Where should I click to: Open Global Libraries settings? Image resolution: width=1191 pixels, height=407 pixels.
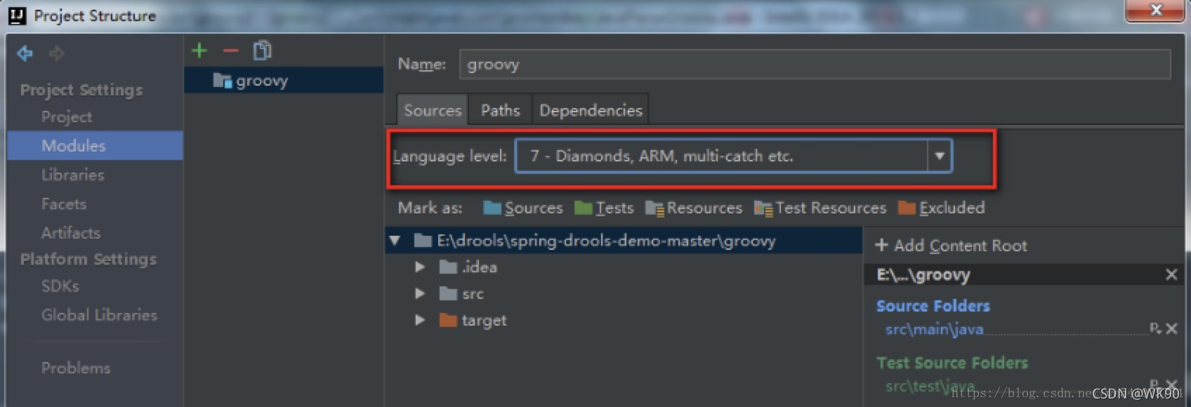pyautogui.click(x=99, y=315)
